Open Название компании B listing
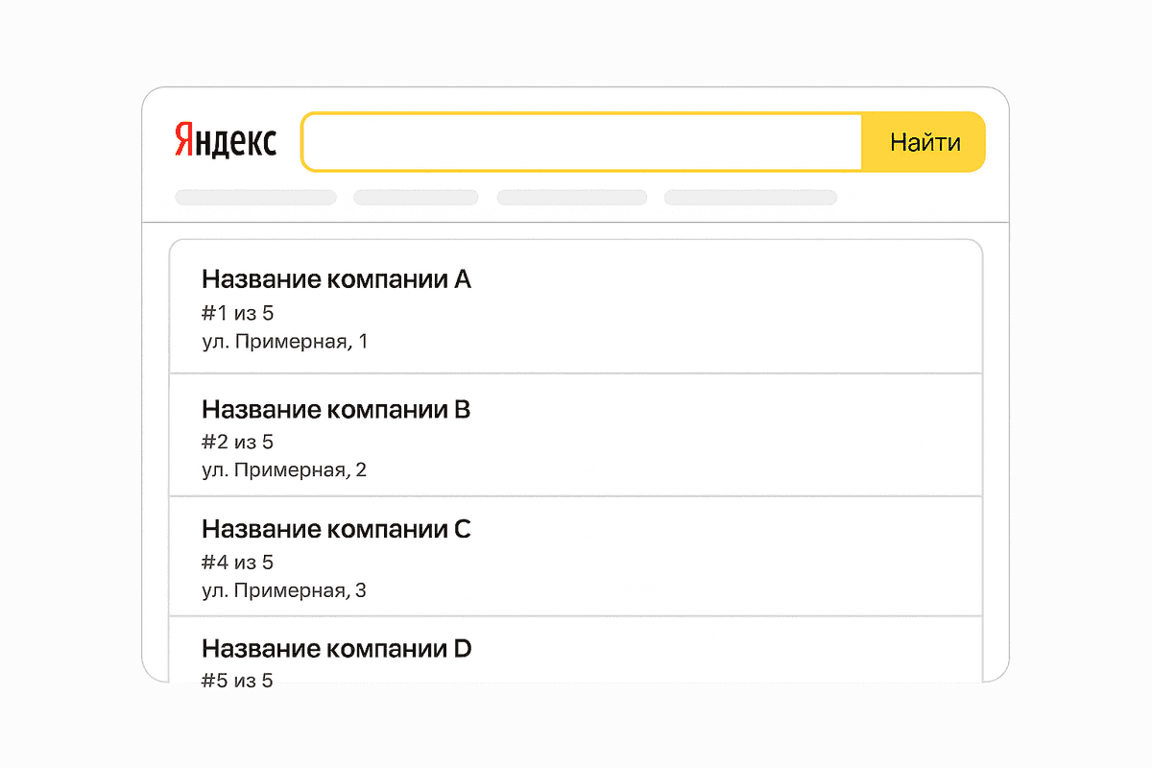This screenshot has height=768, width=1152. click(x=335, y=410)
